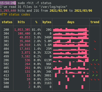The image size is (102, 92).
Task: Click the bytes value 346M
Action: pyautogui.click(x=48, y=37)
